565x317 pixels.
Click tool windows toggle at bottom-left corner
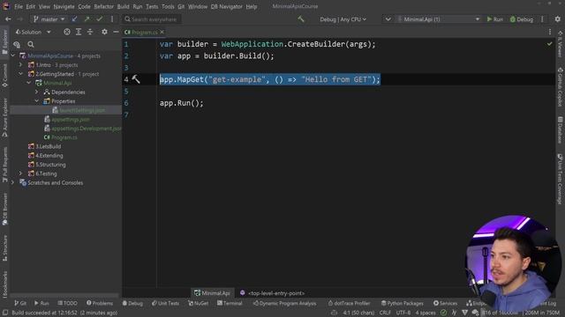pos(5,313)
